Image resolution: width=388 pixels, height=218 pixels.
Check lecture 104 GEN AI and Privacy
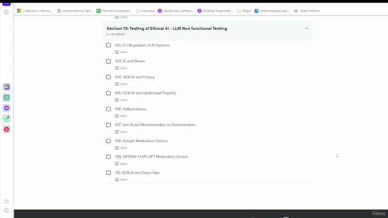tap(109, 77)
